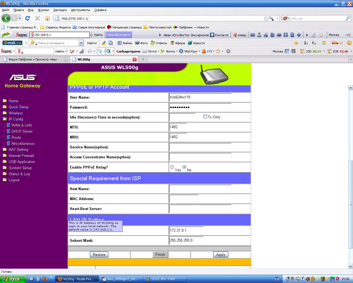Tick the Tx Only checkbox

[205, 117]
